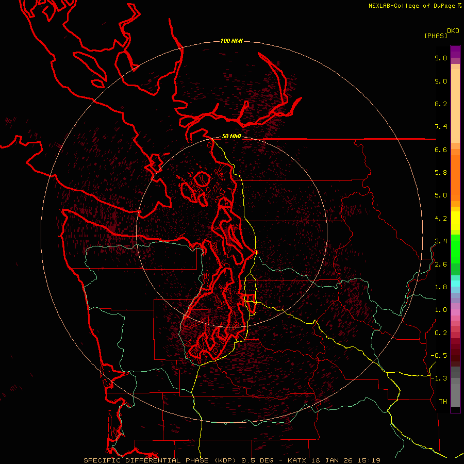Viewport: 464px width, 464px height.
Task: Click the 9.8 scale value
Action: (441, 58)
